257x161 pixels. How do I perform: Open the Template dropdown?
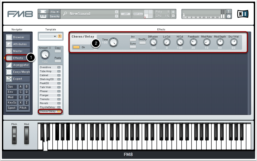(48, 36)
